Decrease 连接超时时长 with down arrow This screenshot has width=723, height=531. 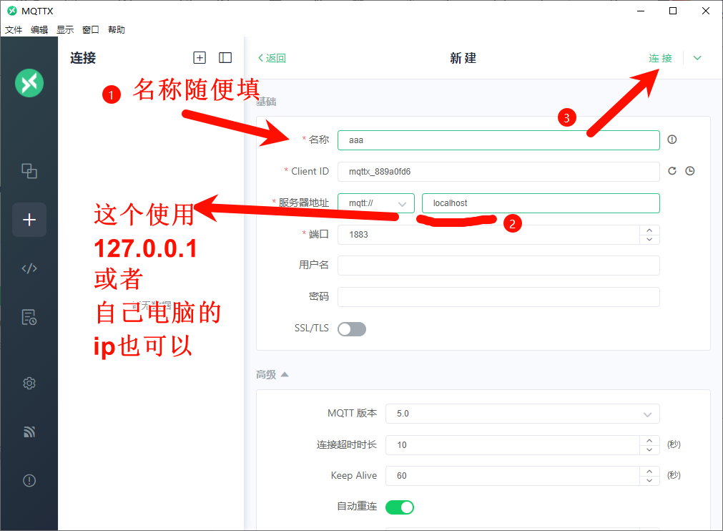pyautogui.click(x=649, y=450)
